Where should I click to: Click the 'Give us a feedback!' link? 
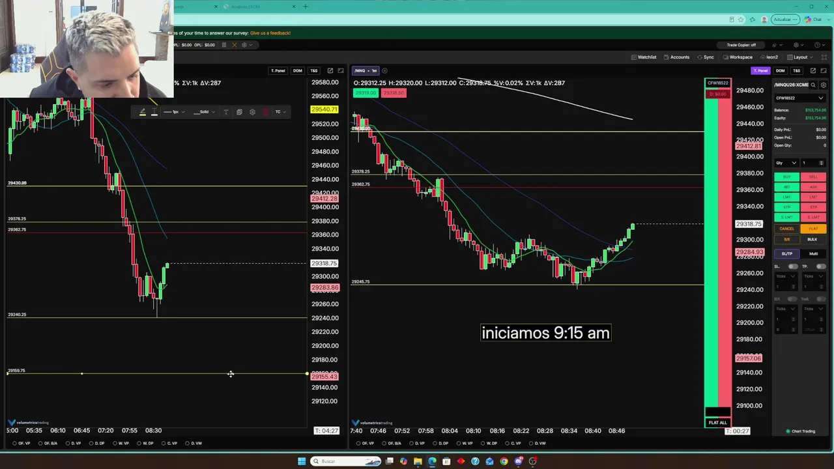[270, 33]
